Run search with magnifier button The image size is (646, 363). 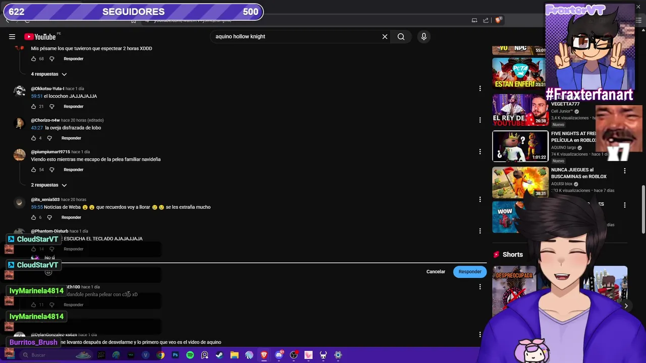(401, 36)
